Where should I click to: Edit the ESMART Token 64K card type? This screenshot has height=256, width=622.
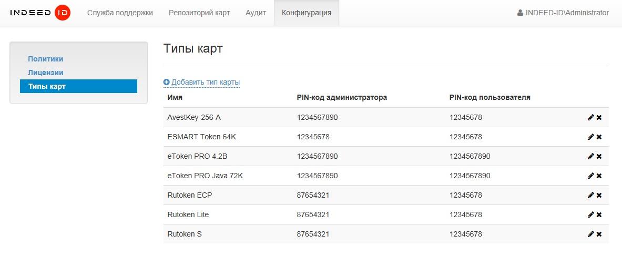point(590,137)
